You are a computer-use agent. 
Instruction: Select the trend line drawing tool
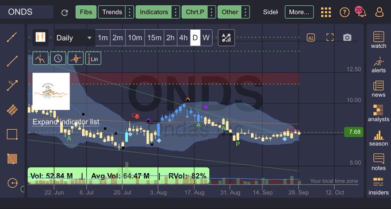tap(12, 37)
